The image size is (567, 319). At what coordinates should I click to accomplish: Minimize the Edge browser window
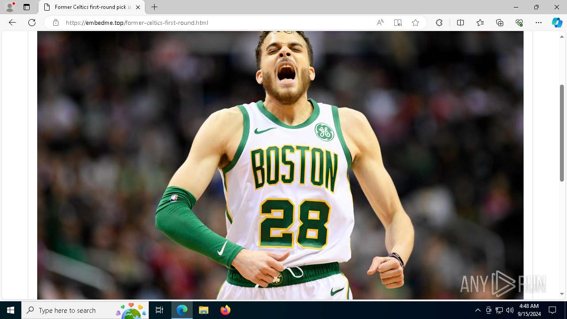click(516, 7)
